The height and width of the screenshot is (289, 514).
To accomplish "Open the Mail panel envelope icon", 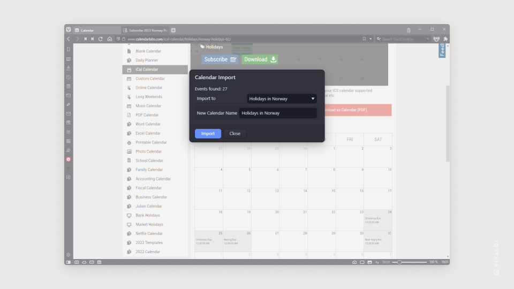I will click(x=69, y=113).
